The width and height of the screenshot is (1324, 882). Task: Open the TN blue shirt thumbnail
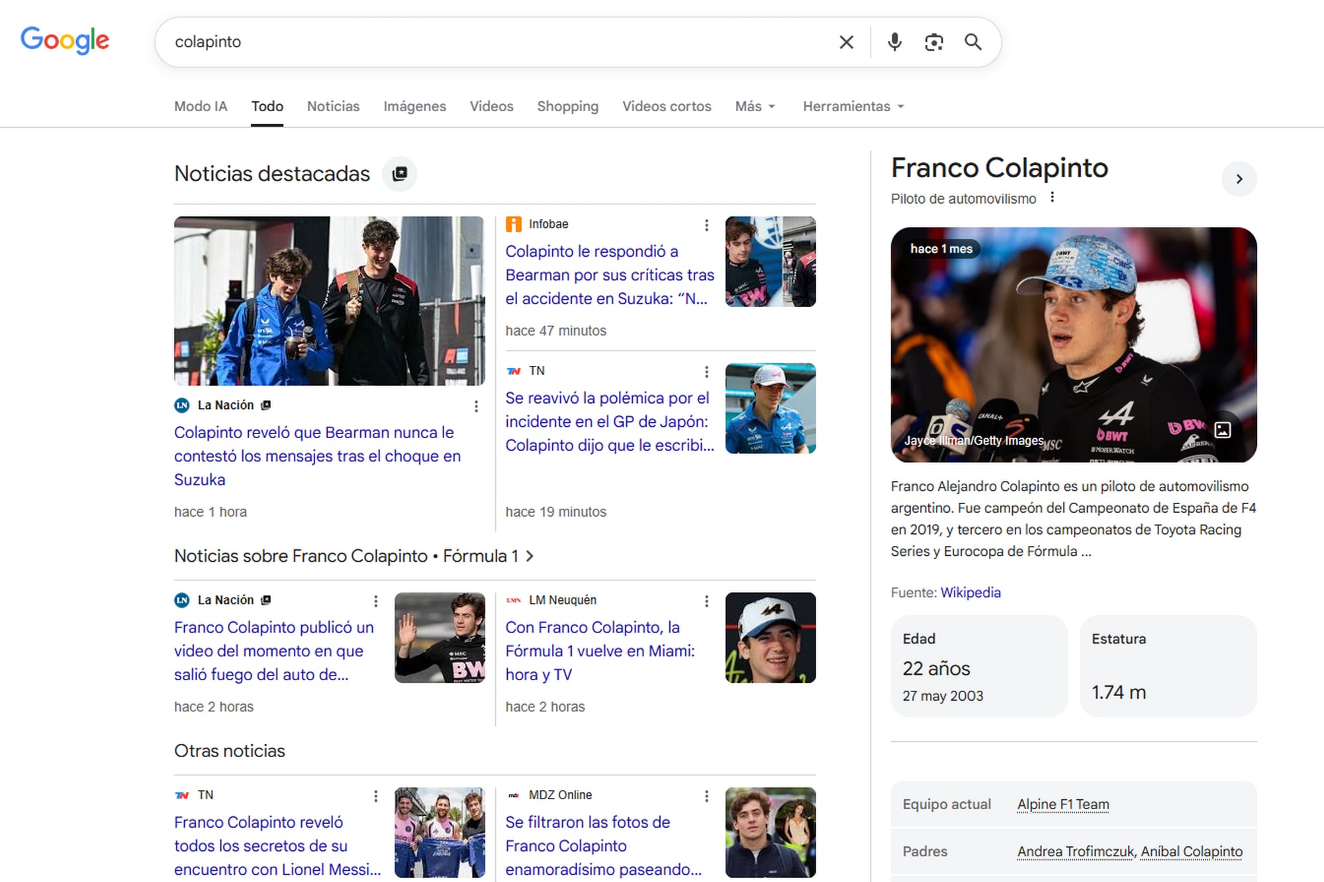pos(771,408)
